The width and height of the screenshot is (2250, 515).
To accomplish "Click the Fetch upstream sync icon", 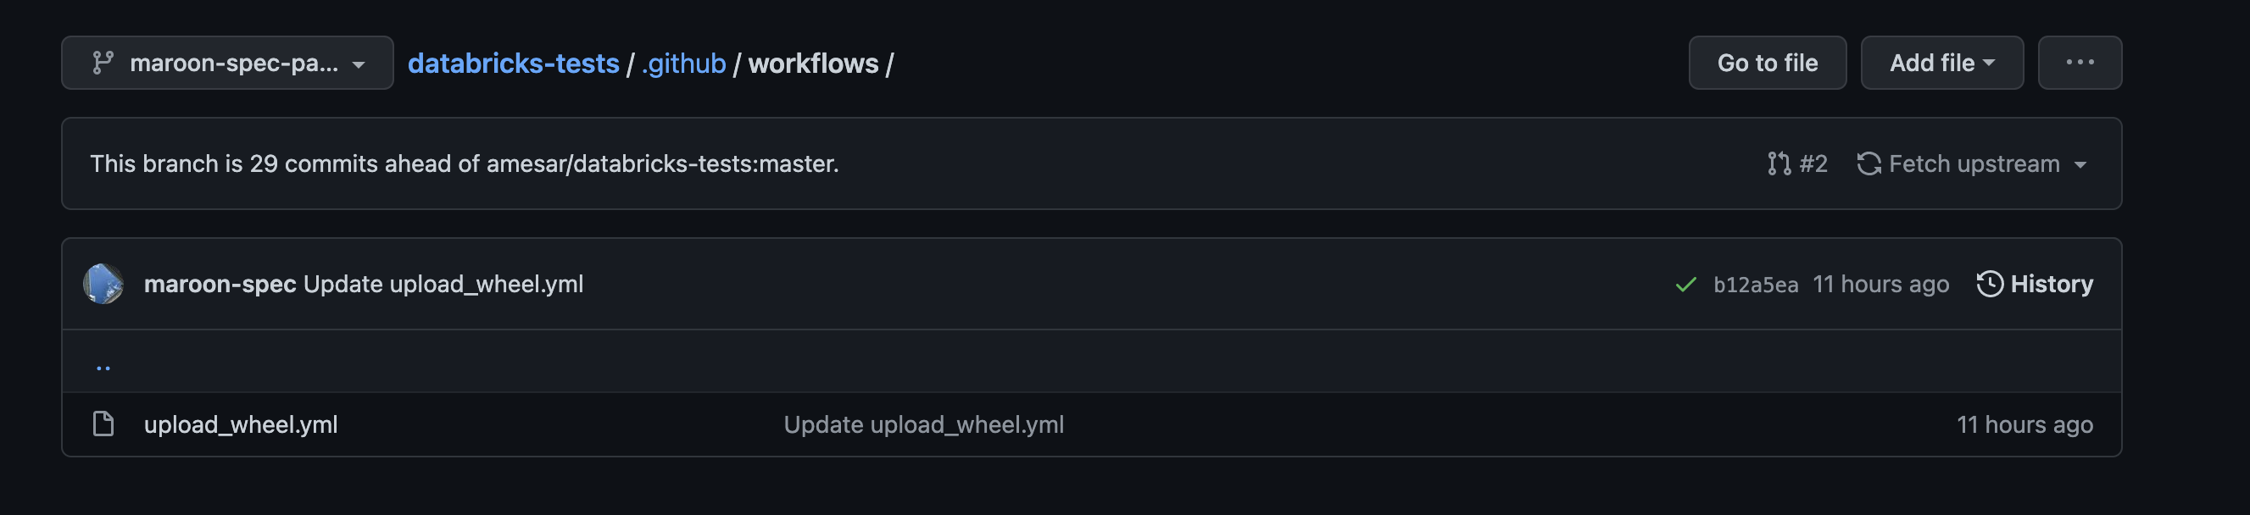I will [x=1869, y=164].
